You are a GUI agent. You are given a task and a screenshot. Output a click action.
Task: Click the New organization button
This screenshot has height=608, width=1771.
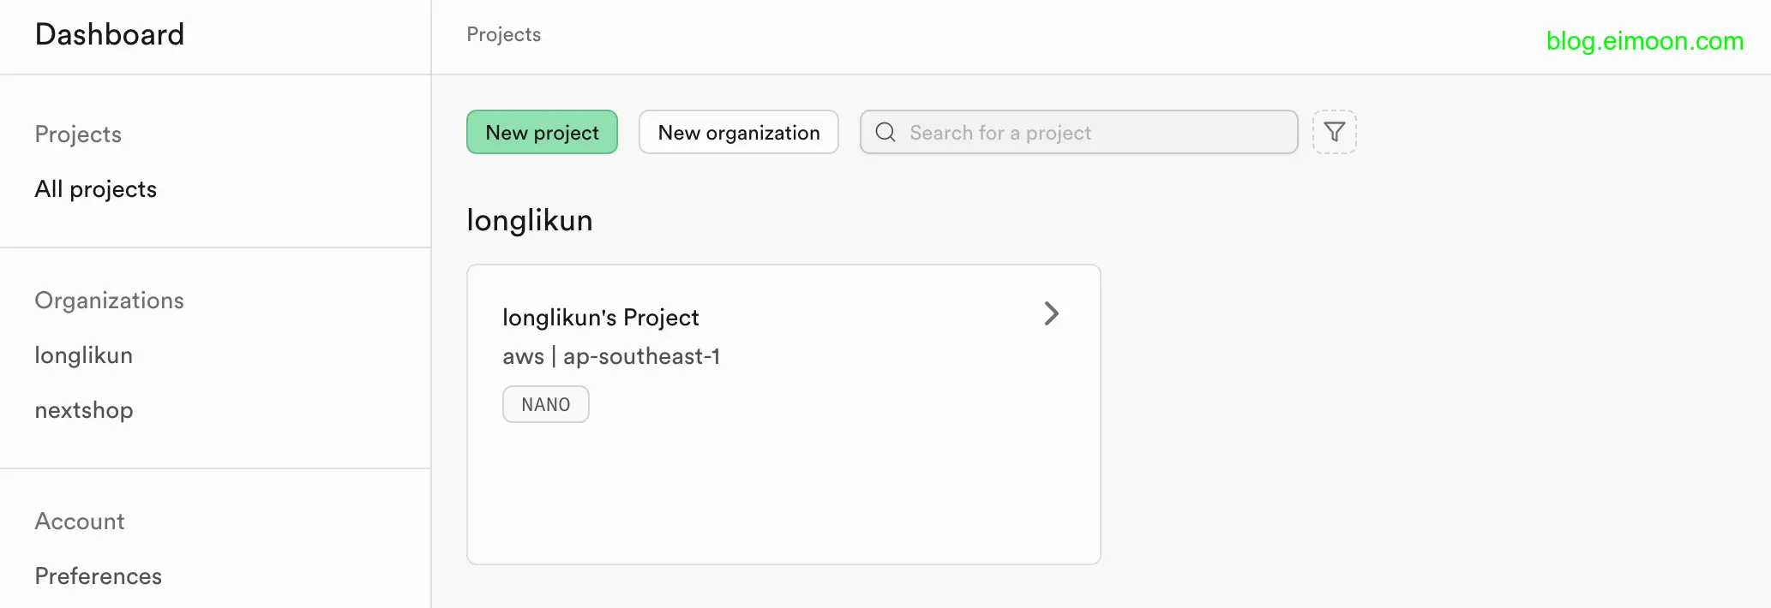coord(738,132)
